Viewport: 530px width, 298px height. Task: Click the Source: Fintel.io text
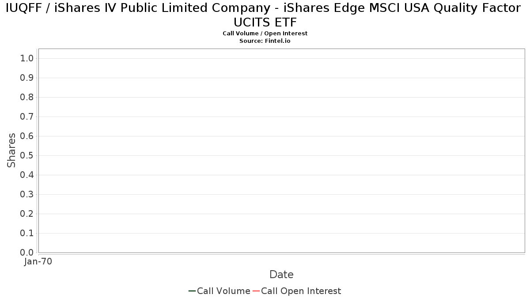click(265, 41)
